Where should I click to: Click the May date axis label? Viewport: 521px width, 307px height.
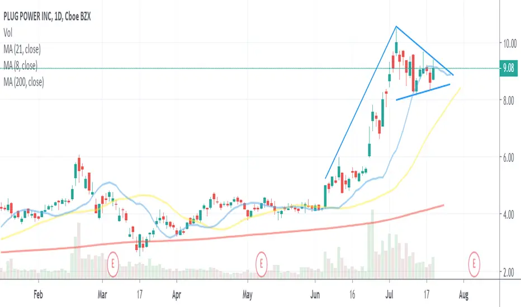[x=247, y=295]
